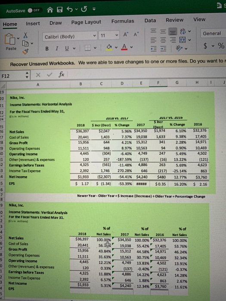The width and height of the screenshot is (226, 301).
Task: Click the Middle Align icon
Action: click(163, 31)
